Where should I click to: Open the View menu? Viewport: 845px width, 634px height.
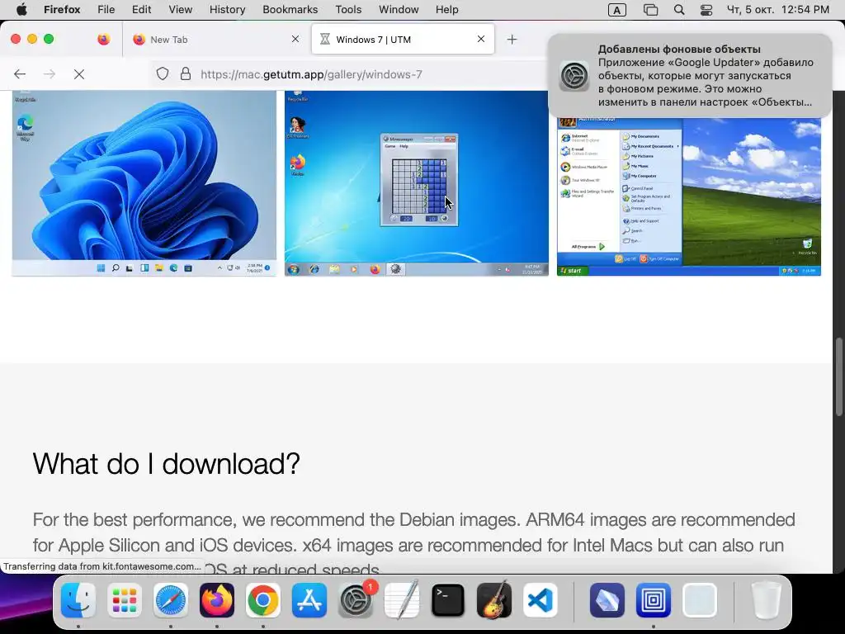click(180, 10)
